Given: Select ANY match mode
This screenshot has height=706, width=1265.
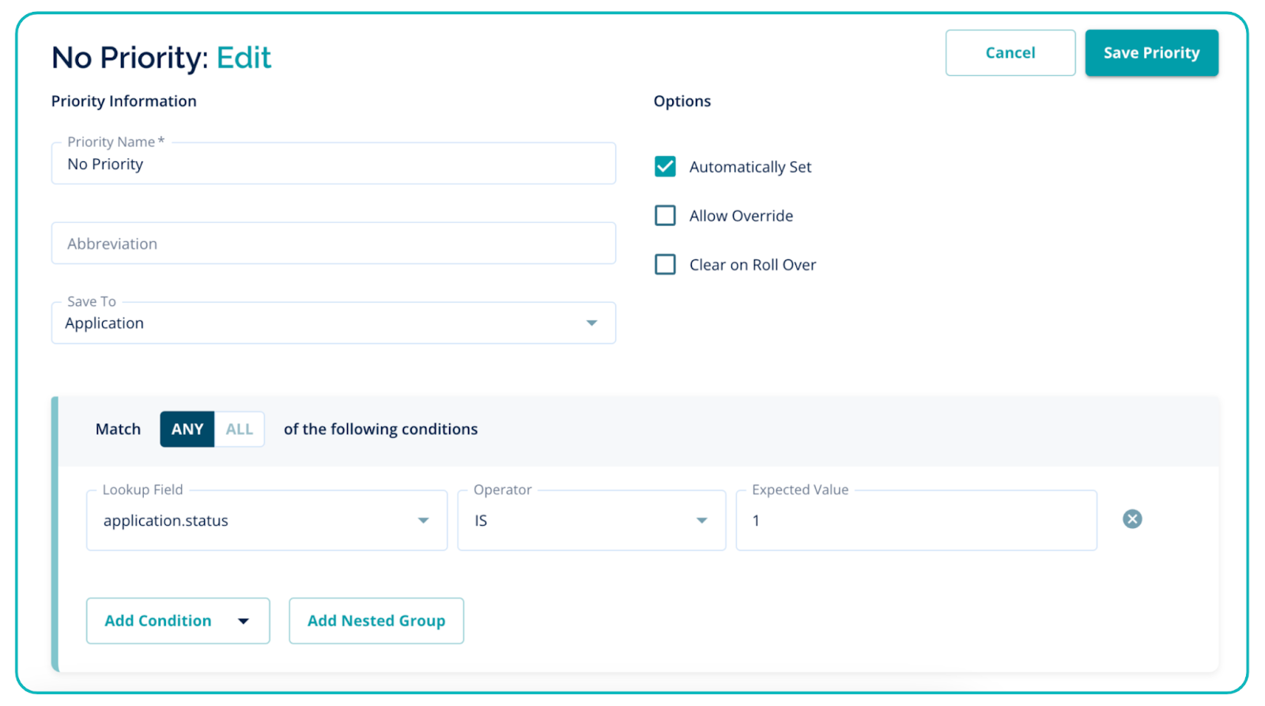Looking at the screenshot, I should click(187, 429).
